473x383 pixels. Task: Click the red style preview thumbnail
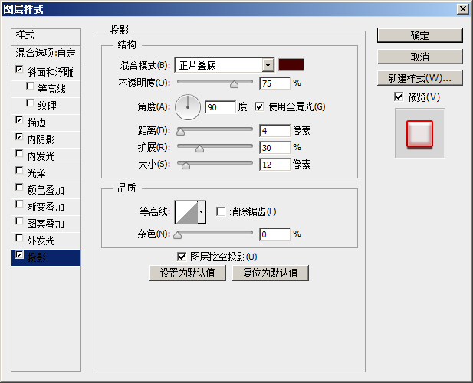click(419, 133)
